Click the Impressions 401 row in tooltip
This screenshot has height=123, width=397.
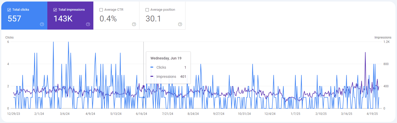pyautogui.click(x=168, y=77)
